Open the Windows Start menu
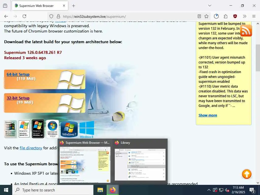 (6, 190)
